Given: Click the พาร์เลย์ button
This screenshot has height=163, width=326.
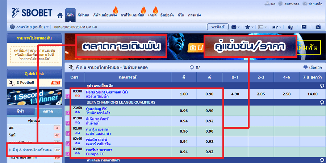Looking at the screenshot, I should coord(218,27).
